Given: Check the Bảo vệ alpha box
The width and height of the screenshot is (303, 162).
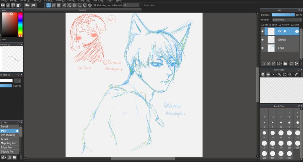Looking at the screenshot, I should tap(262, 25).
